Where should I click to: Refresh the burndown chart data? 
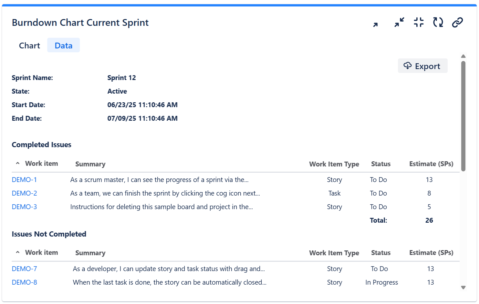(438, 23)
